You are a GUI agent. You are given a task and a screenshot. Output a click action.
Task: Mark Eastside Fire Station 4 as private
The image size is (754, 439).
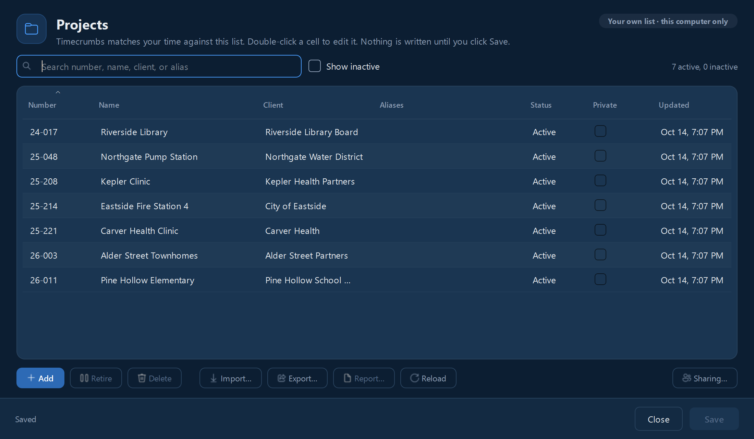tap(600, 205)
